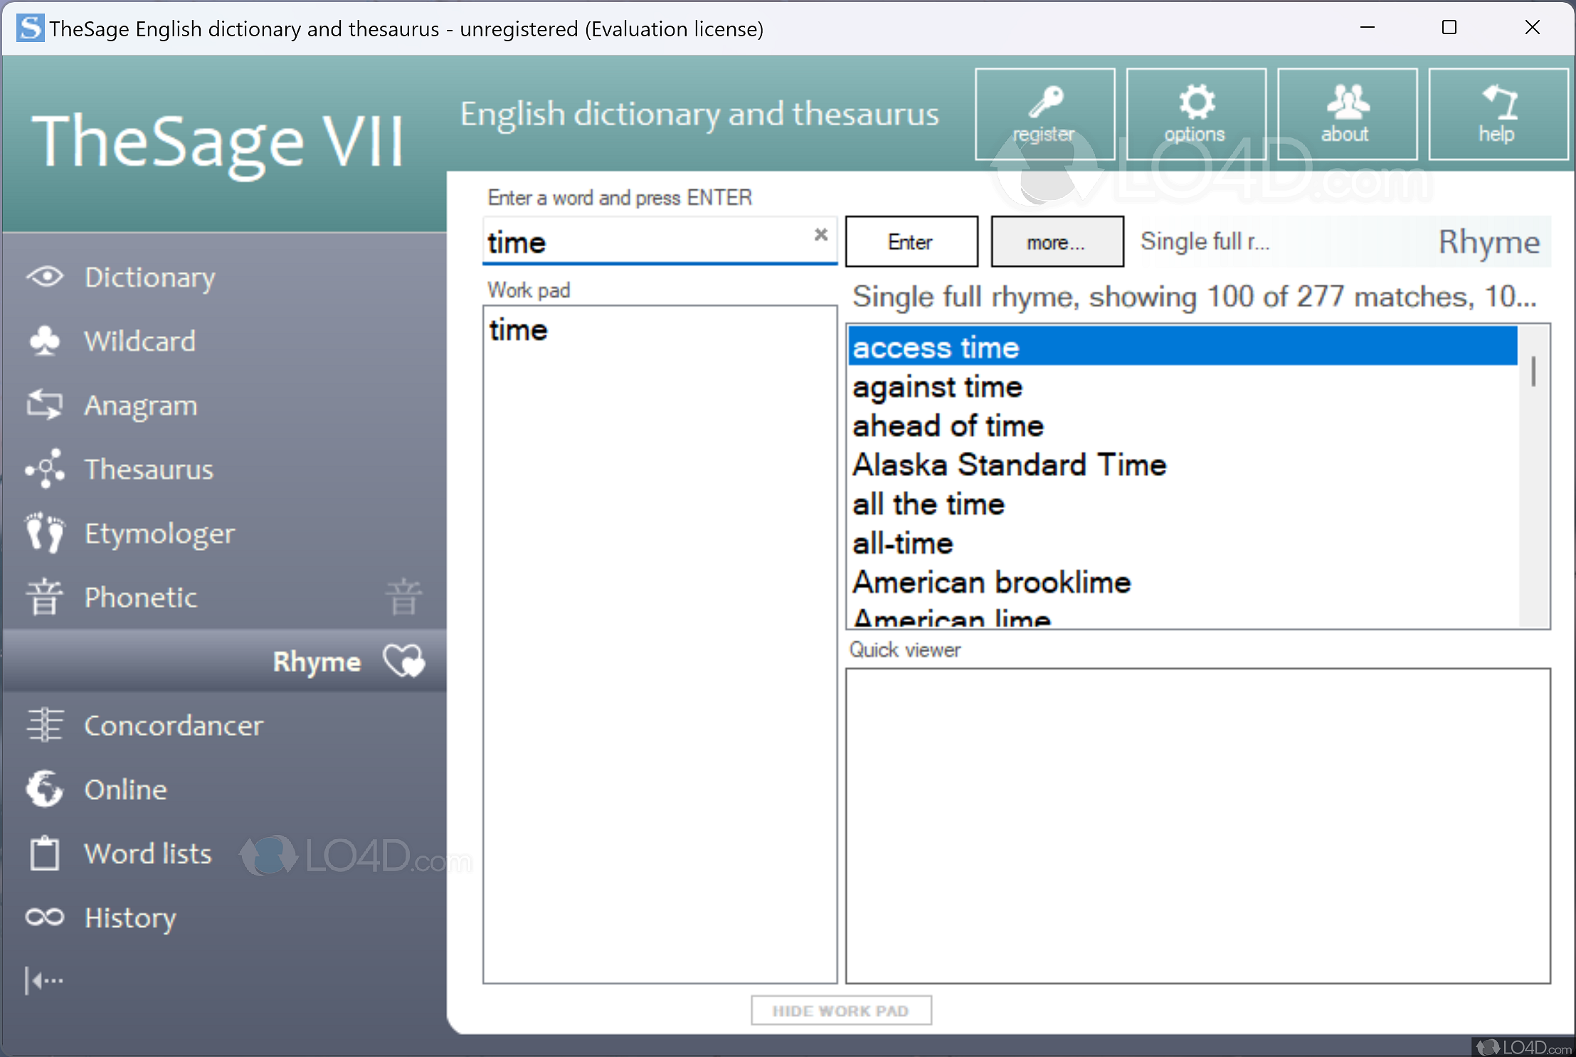Switch to the Thesaurus tool label
This screenshot has height=1057, width=1576.
[x=149, y=469]
